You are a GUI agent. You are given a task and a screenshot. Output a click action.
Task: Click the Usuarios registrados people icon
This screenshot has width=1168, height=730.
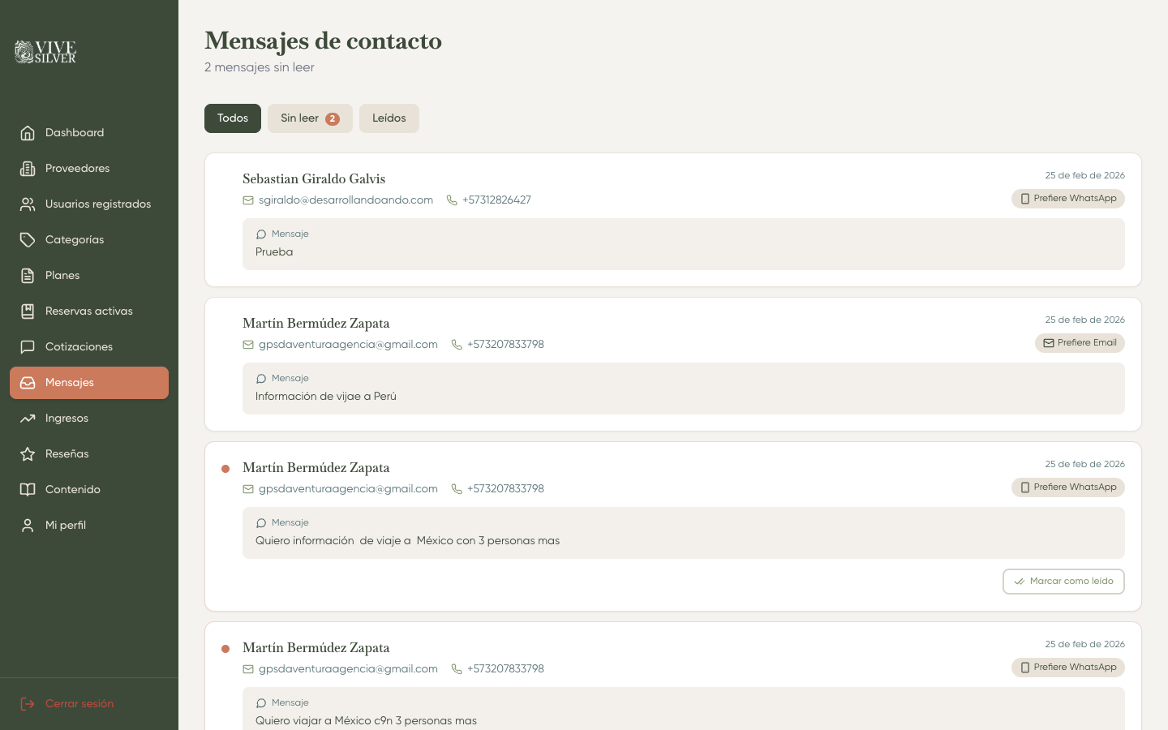click(28, 204)
